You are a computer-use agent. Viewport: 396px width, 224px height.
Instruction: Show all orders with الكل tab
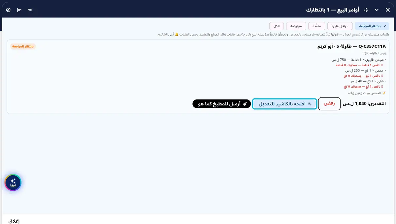click(277, 26)
